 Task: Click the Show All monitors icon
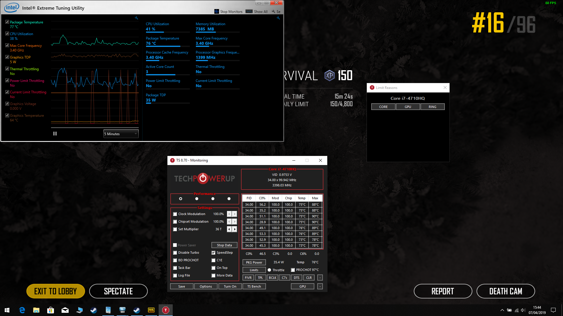(249, 11)
